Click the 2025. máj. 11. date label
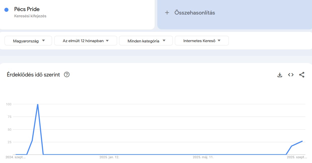The image size is (312, 163). click(x=204, y=157)
